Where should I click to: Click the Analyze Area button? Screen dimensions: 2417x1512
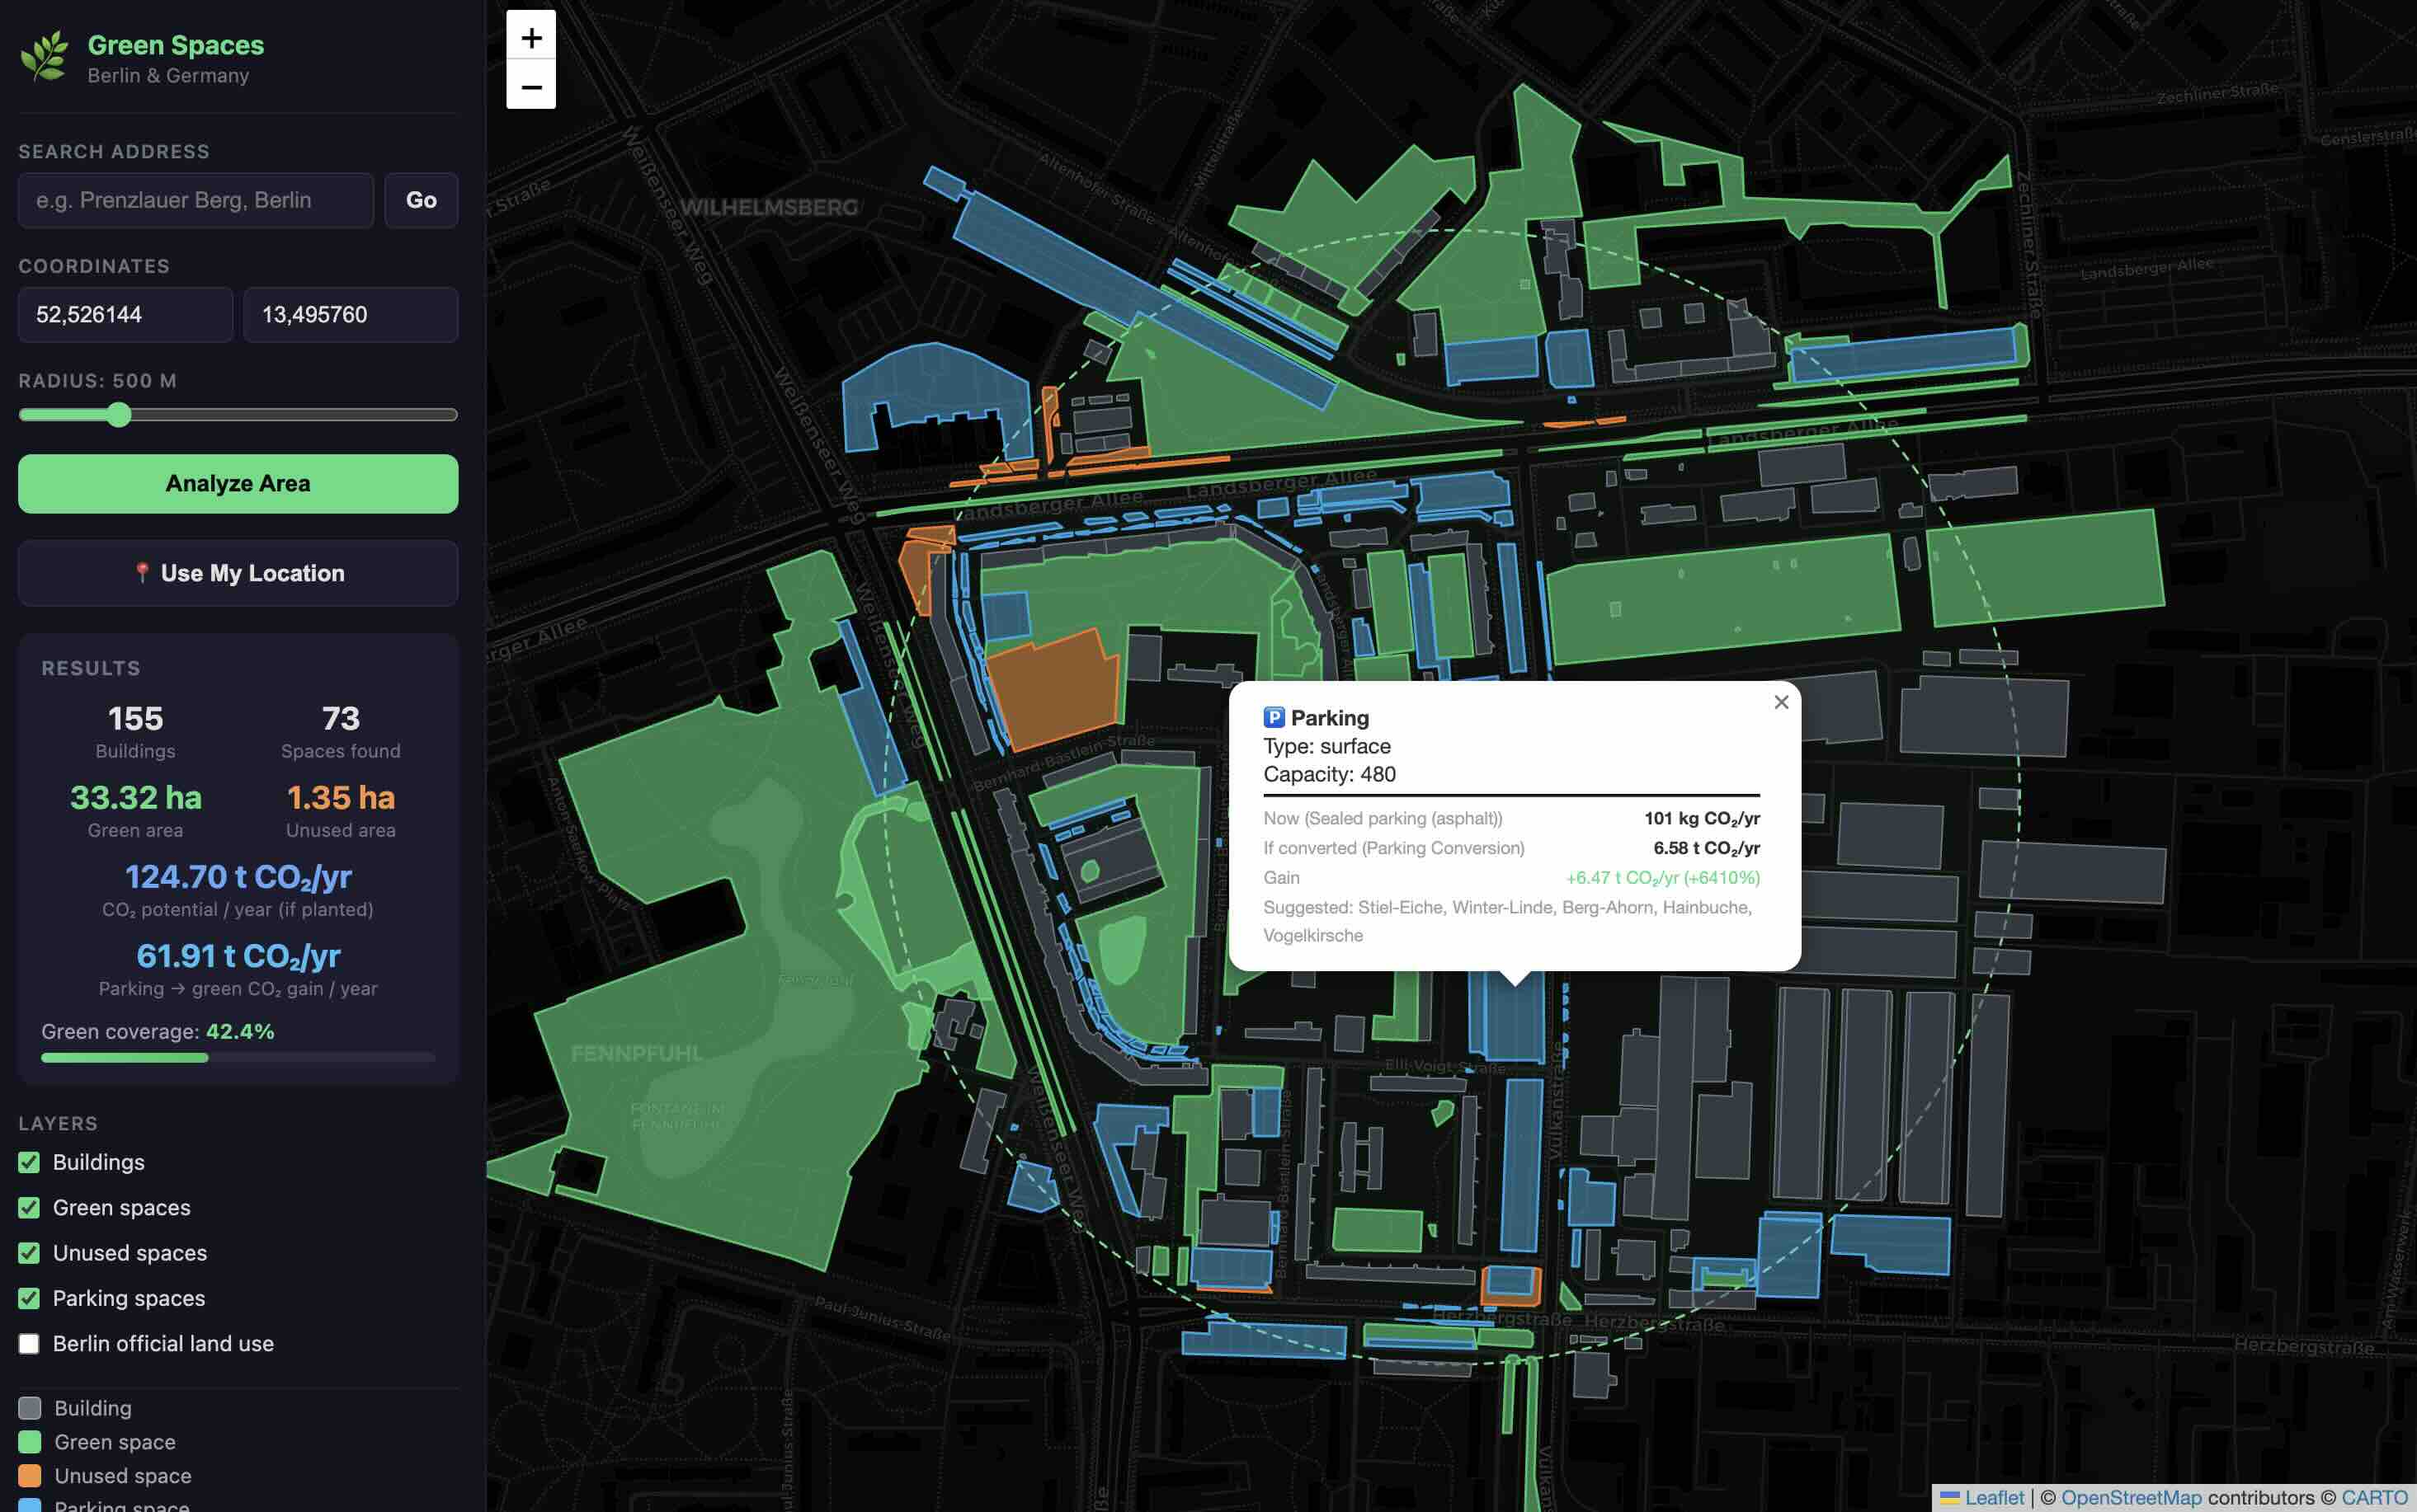click(x=238, y=483)
